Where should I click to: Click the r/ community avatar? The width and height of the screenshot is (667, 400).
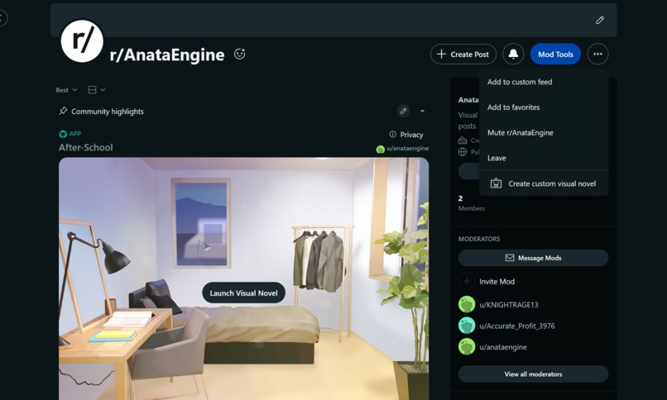point(82,41)
